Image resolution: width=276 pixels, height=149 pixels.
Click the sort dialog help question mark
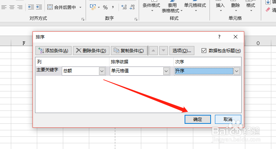(219, 37)
